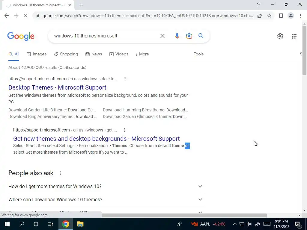Click Download Garden Glimpses 4 theme sitelink
This screenshot has height=230, width=307.
(145, 116)
